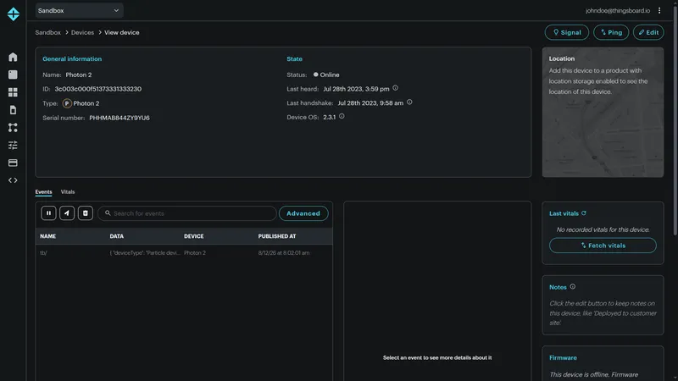
Task: Go to Devices breadcrumb
Action: click(82, 32)
